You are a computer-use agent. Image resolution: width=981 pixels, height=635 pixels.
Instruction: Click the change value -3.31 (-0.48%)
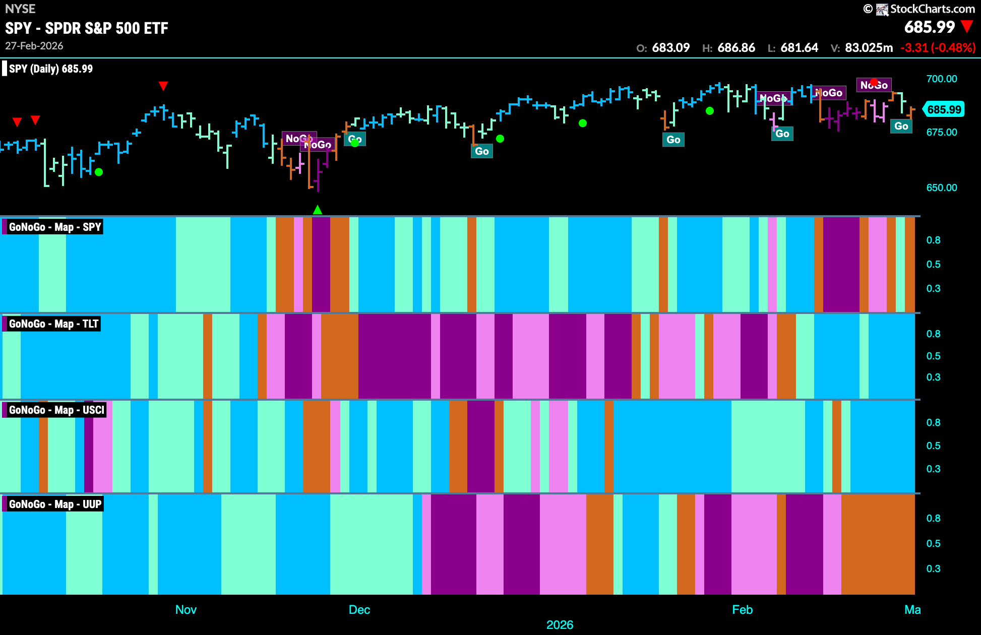tap(938, 48)
